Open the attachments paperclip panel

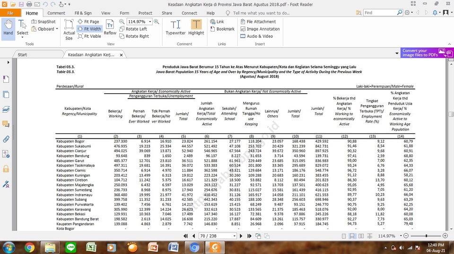tap(6, 139)
